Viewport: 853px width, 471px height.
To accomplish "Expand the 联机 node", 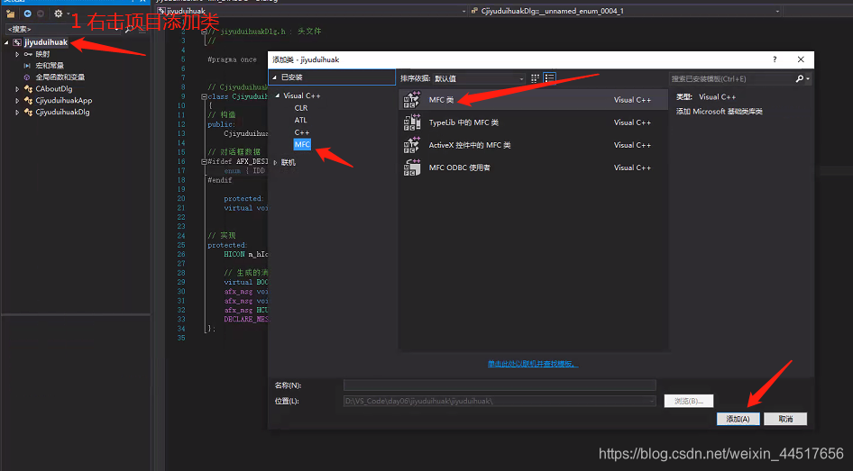I will [275, 162].
